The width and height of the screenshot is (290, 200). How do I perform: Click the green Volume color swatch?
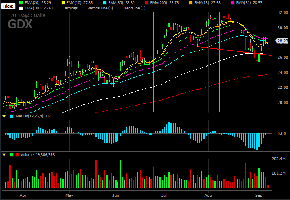(12, 155)
